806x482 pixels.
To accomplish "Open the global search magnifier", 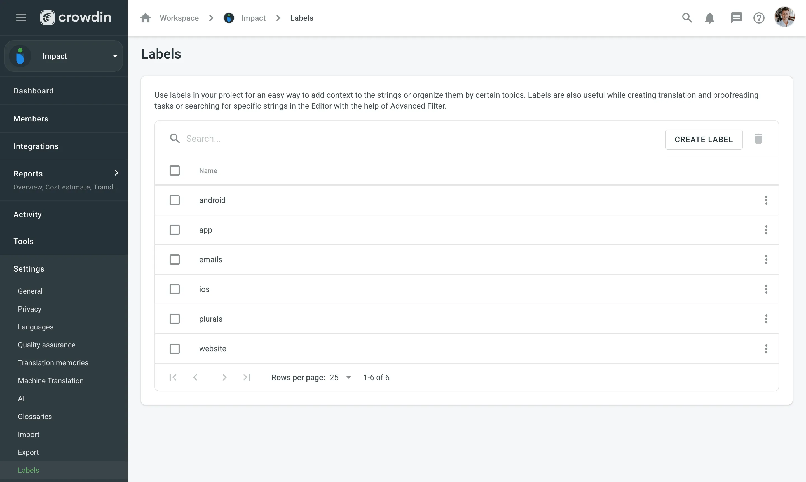I will click(x=686, y=18).
